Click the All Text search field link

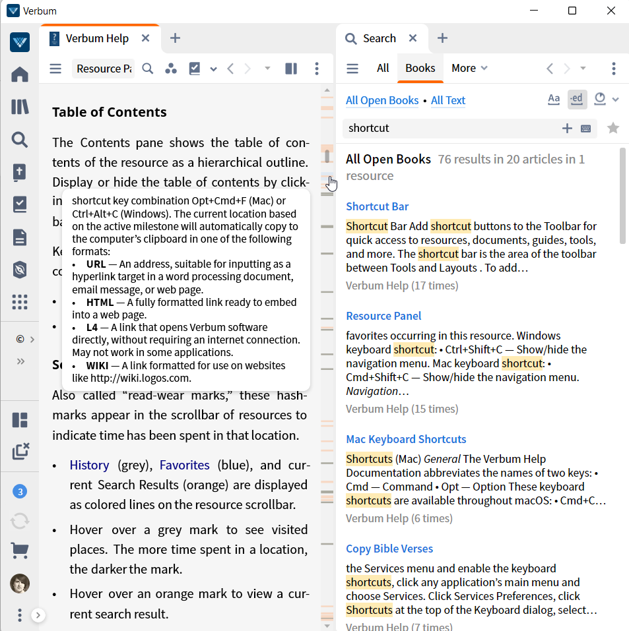point(448,100)
